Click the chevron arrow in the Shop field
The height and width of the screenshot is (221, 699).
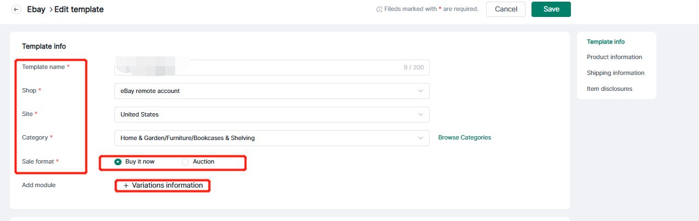click(420, 91)
